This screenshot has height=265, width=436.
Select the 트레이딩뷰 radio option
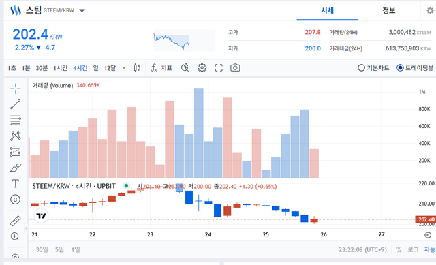[415, 68]
